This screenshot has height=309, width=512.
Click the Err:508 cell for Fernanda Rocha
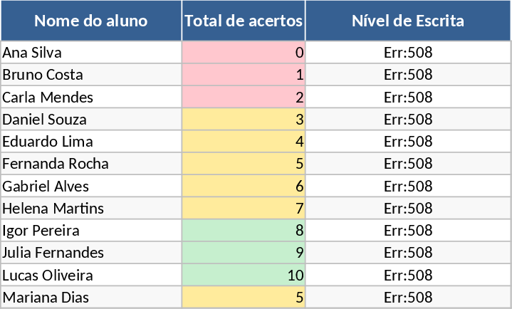click(408, 164)
